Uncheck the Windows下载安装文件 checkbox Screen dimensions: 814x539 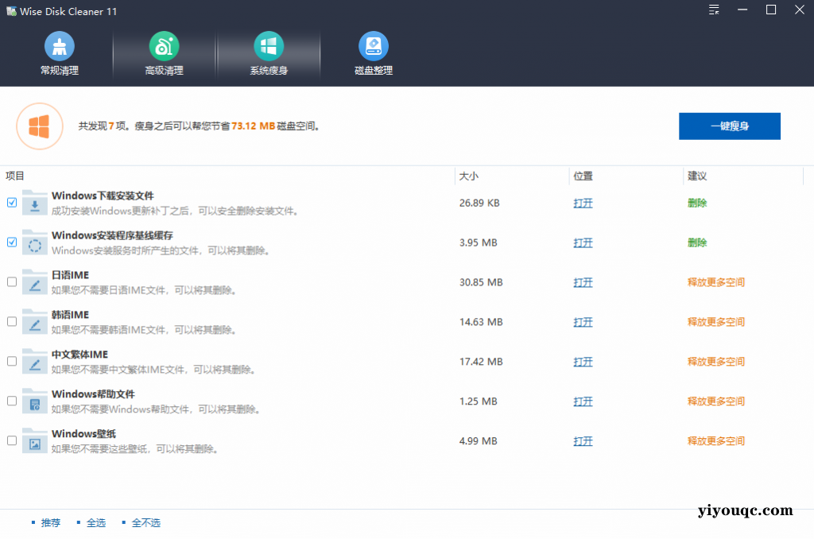[x=12, y=203]
